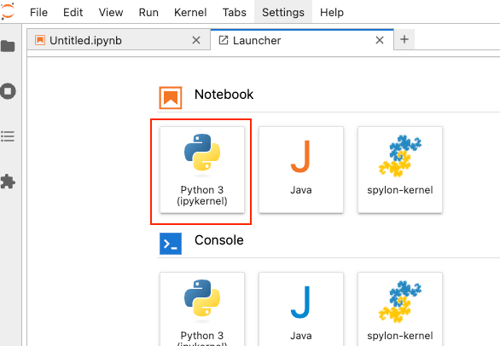
Task: Click the Notebook section orange icon
Action: [171, 98]
